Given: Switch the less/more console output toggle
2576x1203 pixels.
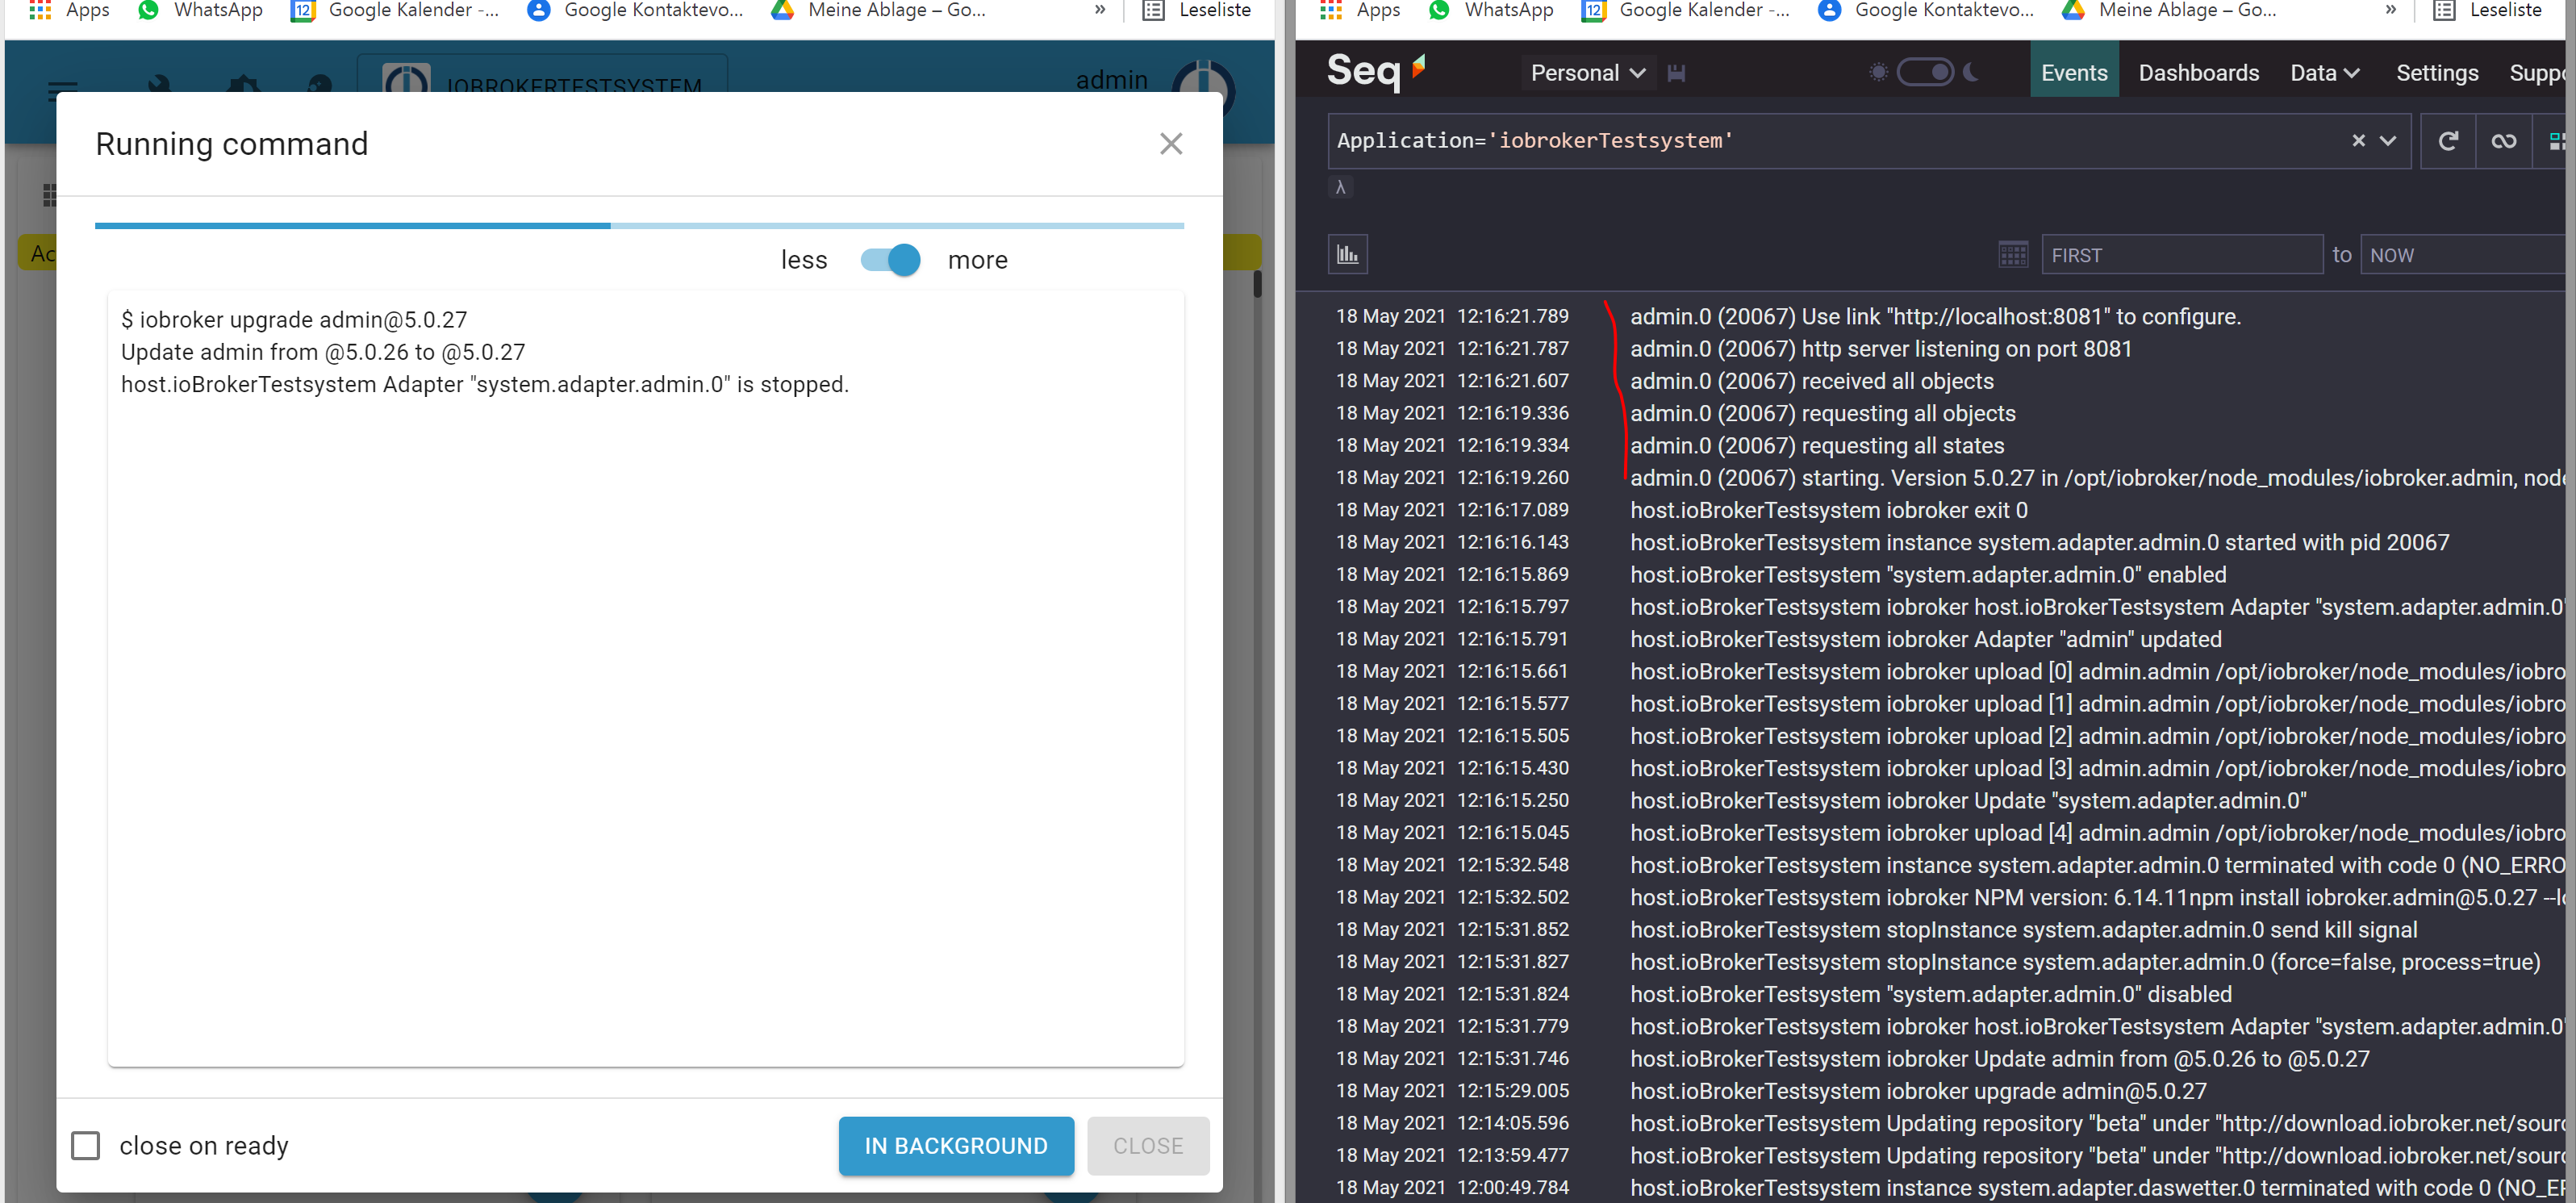Looking at the screenshot, I should click(888, 259).
